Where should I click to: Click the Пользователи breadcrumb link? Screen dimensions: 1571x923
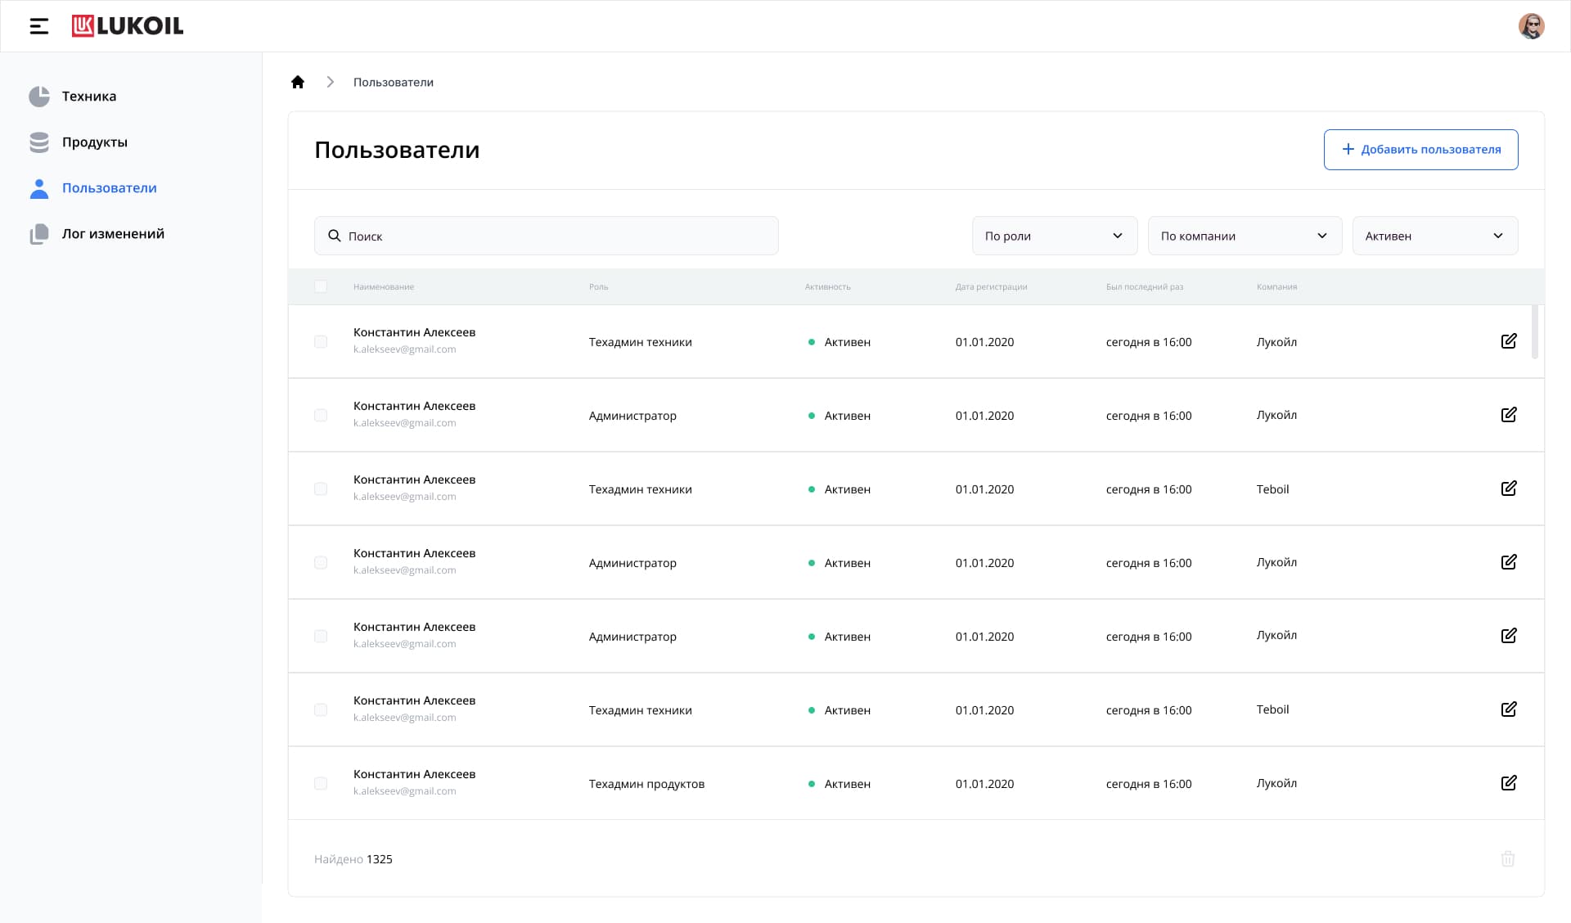394,83
